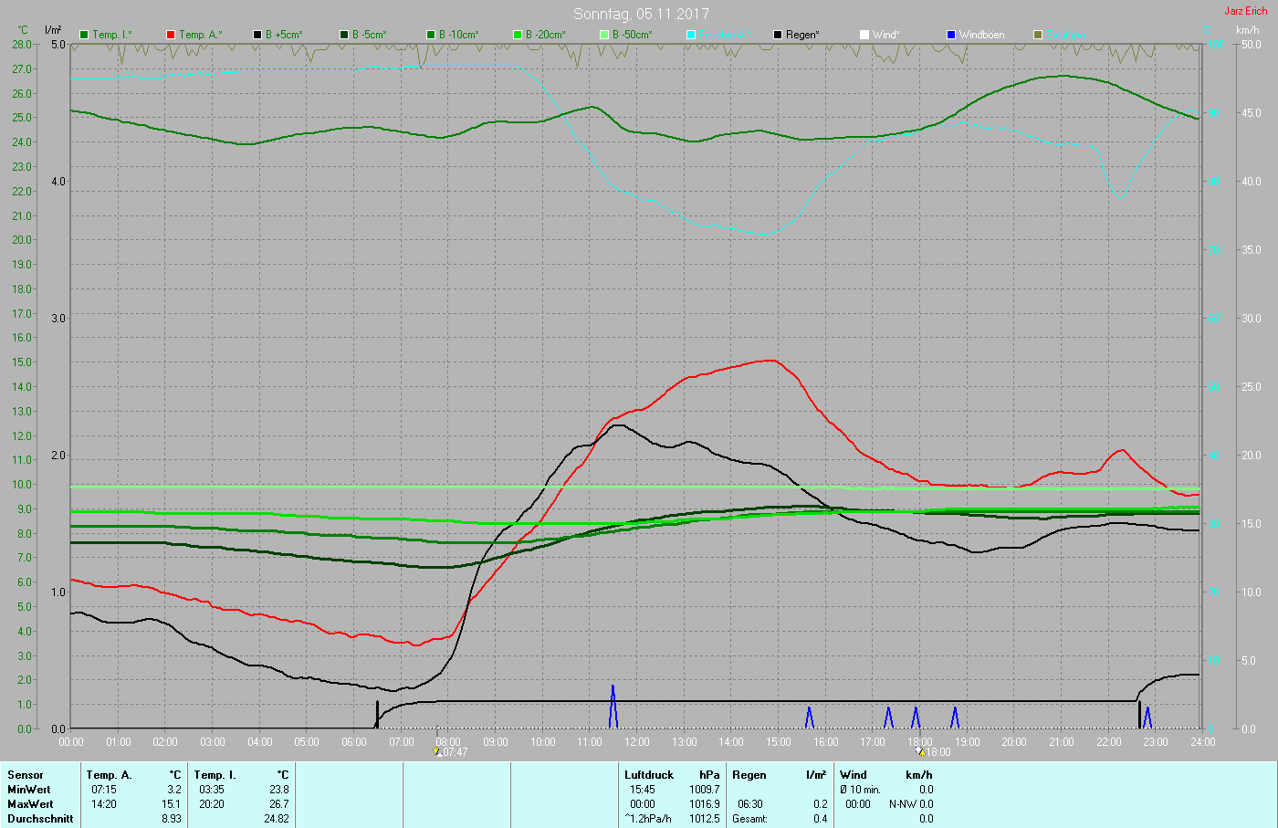Click the 06:00 time axis label
1278x828 pixels.
pos(354,742)
